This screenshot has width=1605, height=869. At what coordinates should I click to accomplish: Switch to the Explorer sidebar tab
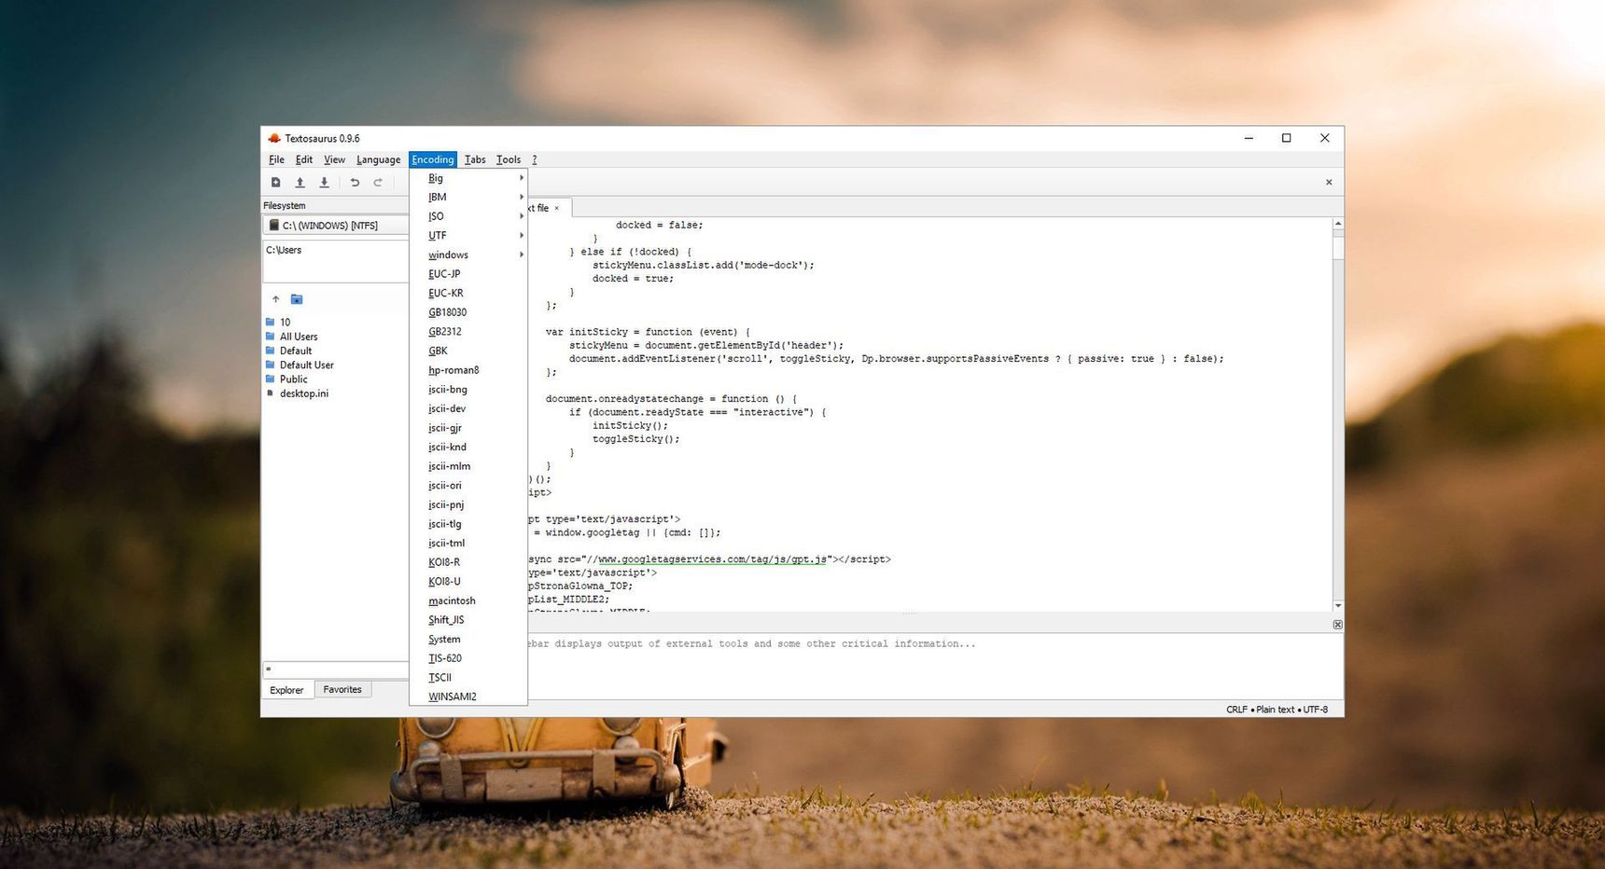click(x=286, y=690)
